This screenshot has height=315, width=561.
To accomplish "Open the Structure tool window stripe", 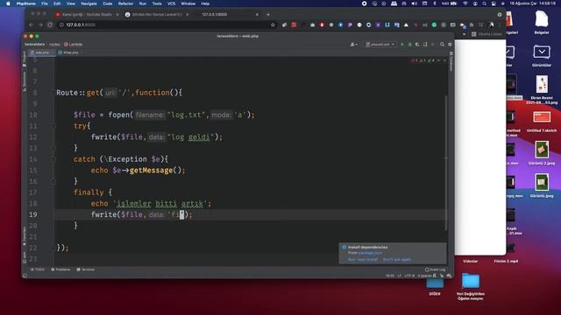I will 25,81.
